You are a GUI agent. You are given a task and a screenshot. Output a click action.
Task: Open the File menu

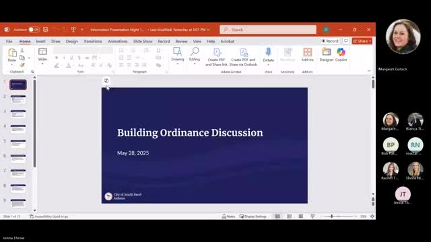point(9,41)
